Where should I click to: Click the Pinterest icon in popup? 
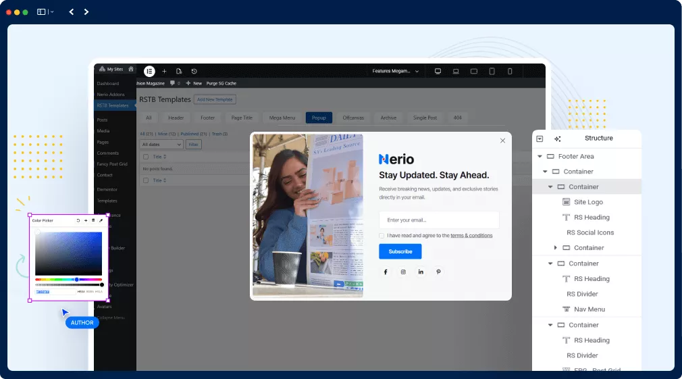[x=438, y=272]
